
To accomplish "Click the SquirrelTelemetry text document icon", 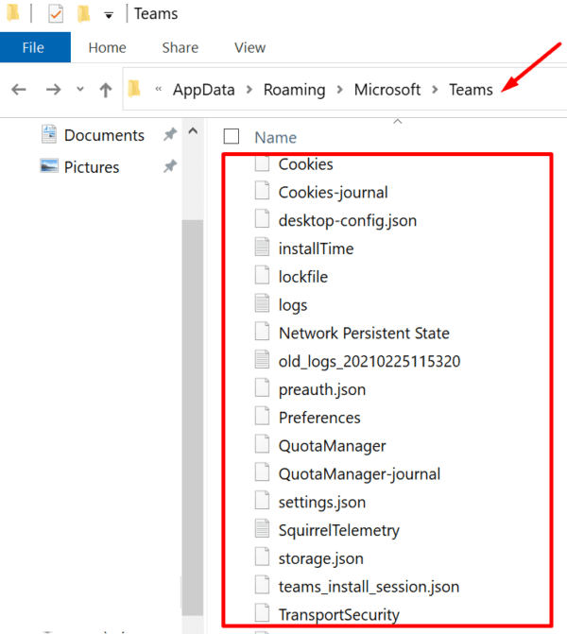I will pyautogui.click(x=262, y=528).
